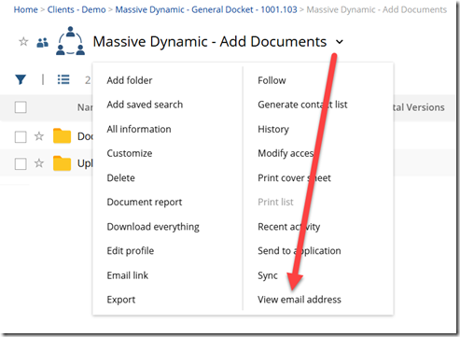Open Recent activity from the menu

[288, 227]
